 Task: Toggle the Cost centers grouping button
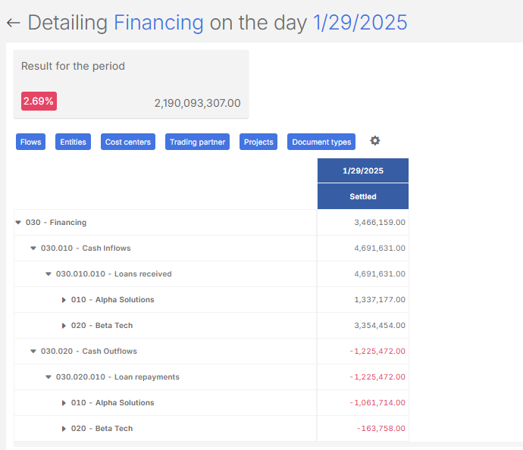point(128,142)
